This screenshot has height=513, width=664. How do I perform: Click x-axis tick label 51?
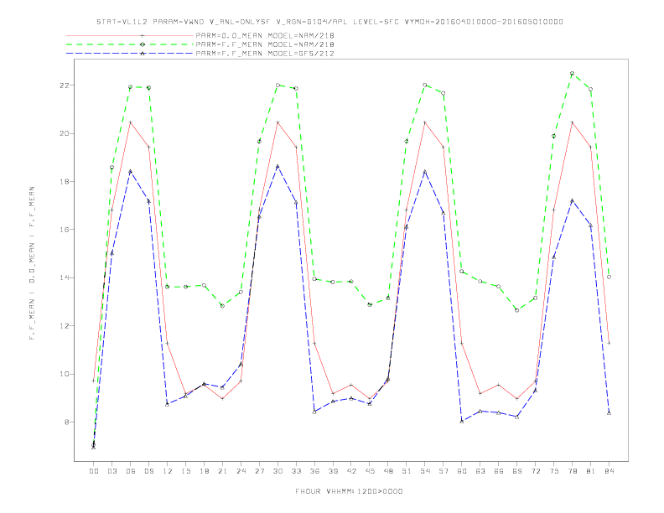click(407, 471)
